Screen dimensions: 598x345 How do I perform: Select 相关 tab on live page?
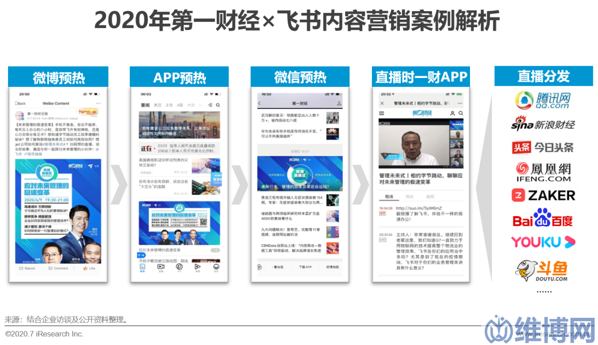click(x=409, y=197)
